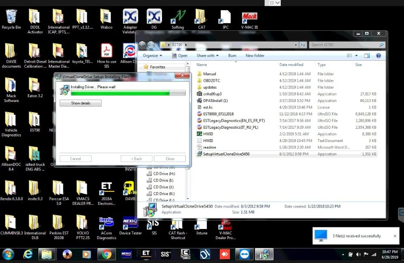Open TeamViewer from the taskbar

pos(244,255)
